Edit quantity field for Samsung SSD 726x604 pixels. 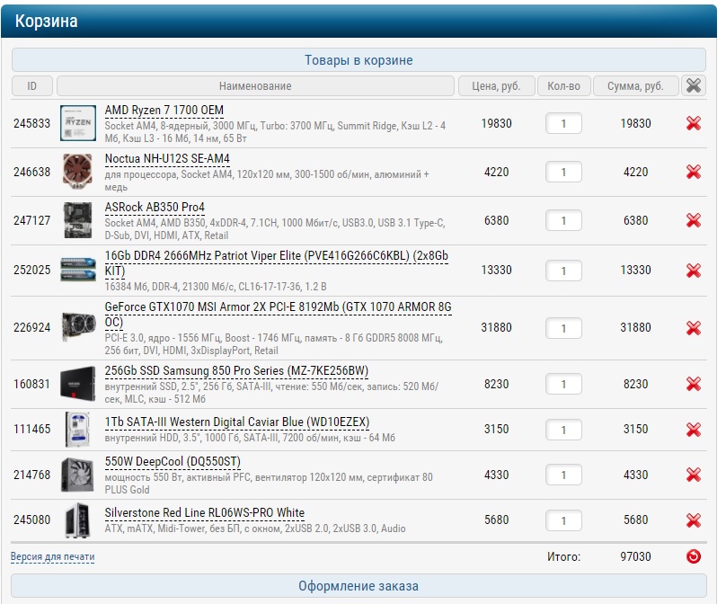click(x=563, y=385)
